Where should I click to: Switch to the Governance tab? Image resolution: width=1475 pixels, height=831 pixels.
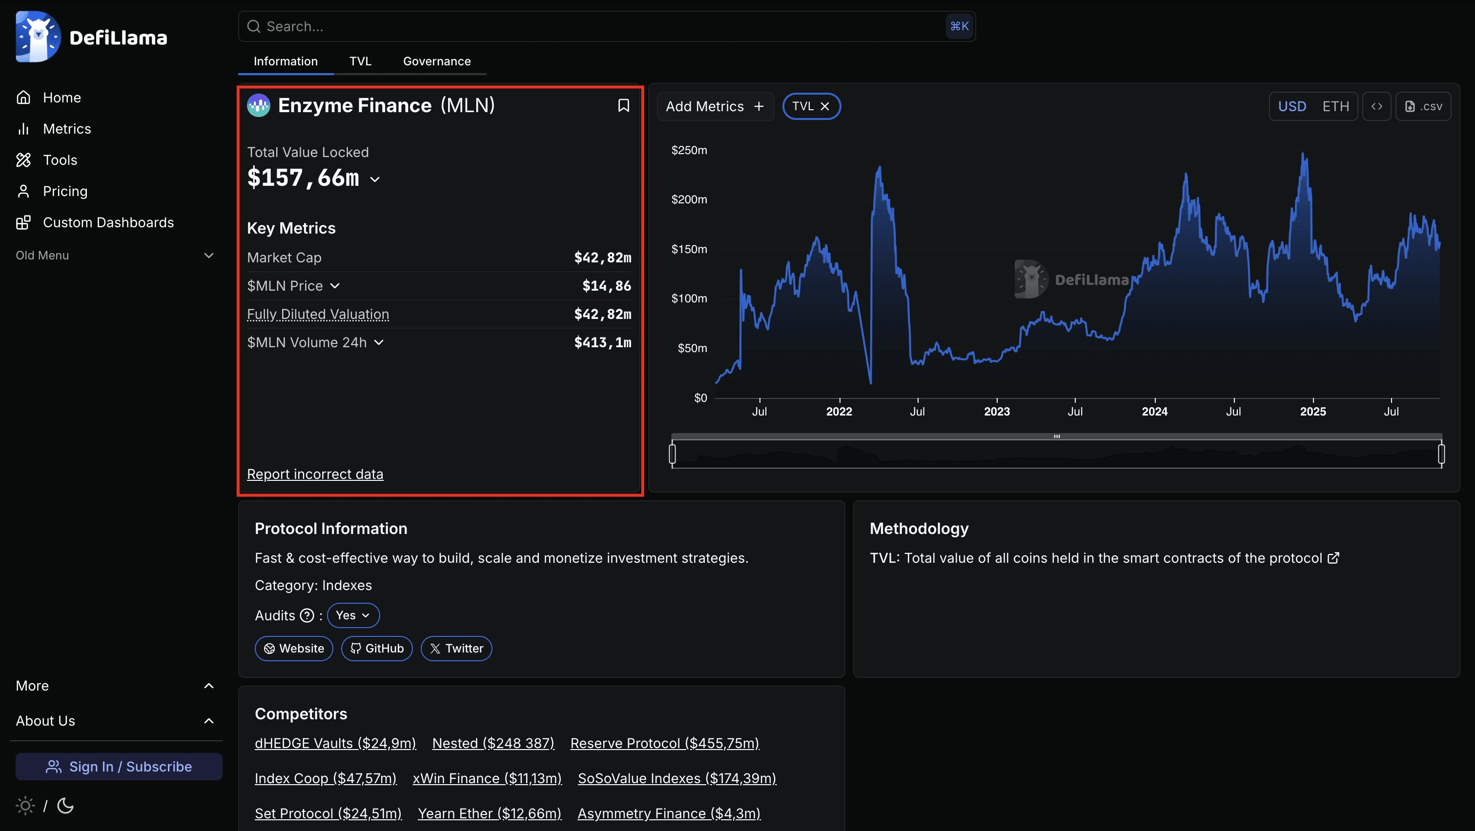[x=436, y=61]
